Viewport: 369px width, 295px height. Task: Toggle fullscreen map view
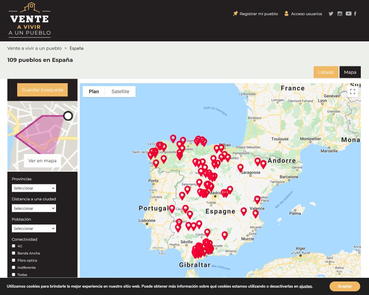(x=352, y=92)
